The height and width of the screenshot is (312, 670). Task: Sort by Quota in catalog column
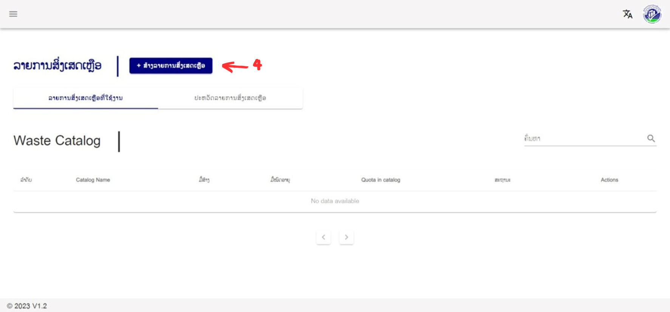click(380, 180)
